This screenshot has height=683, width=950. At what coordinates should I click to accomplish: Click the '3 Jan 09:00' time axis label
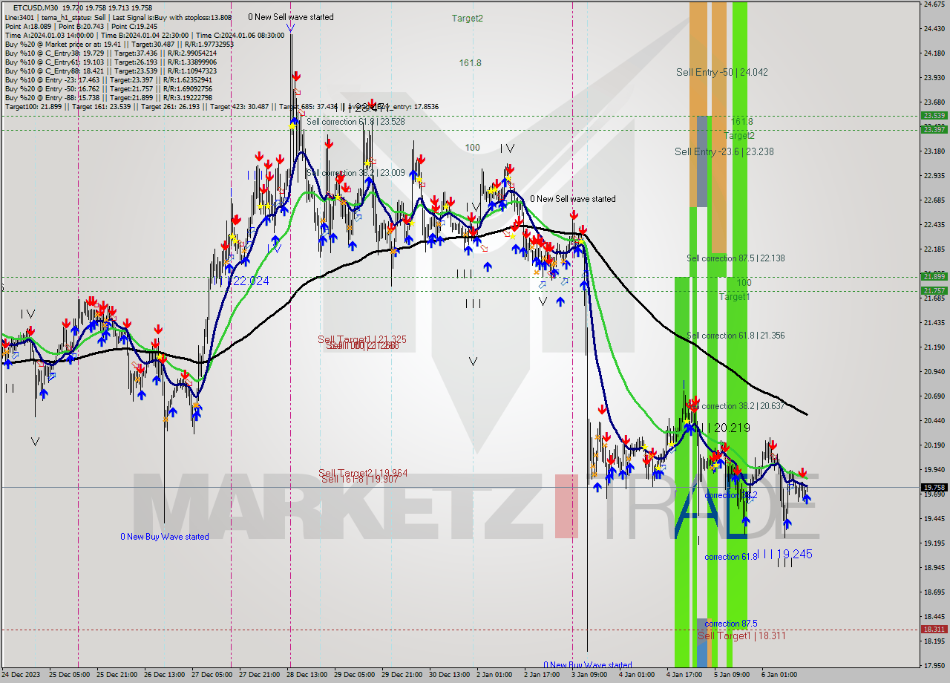coord(589,675)
